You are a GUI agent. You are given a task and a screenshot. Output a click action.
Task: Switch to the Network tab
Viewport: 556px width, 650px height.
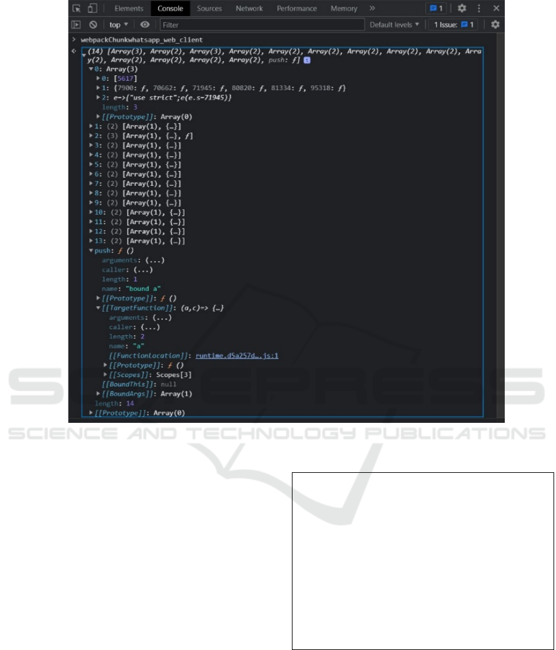pos(249,9)
